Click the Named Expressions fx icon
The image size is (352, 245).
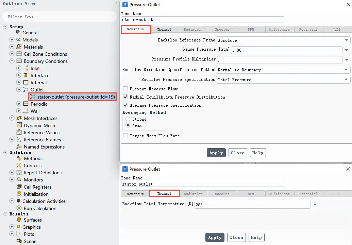[x=19, y=146]
